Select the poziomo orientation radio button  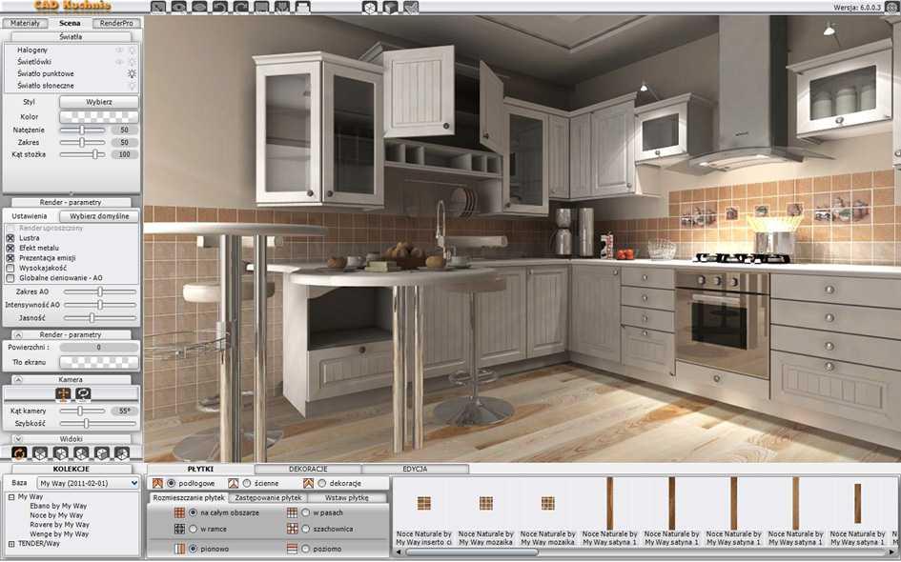click(306, 549)
